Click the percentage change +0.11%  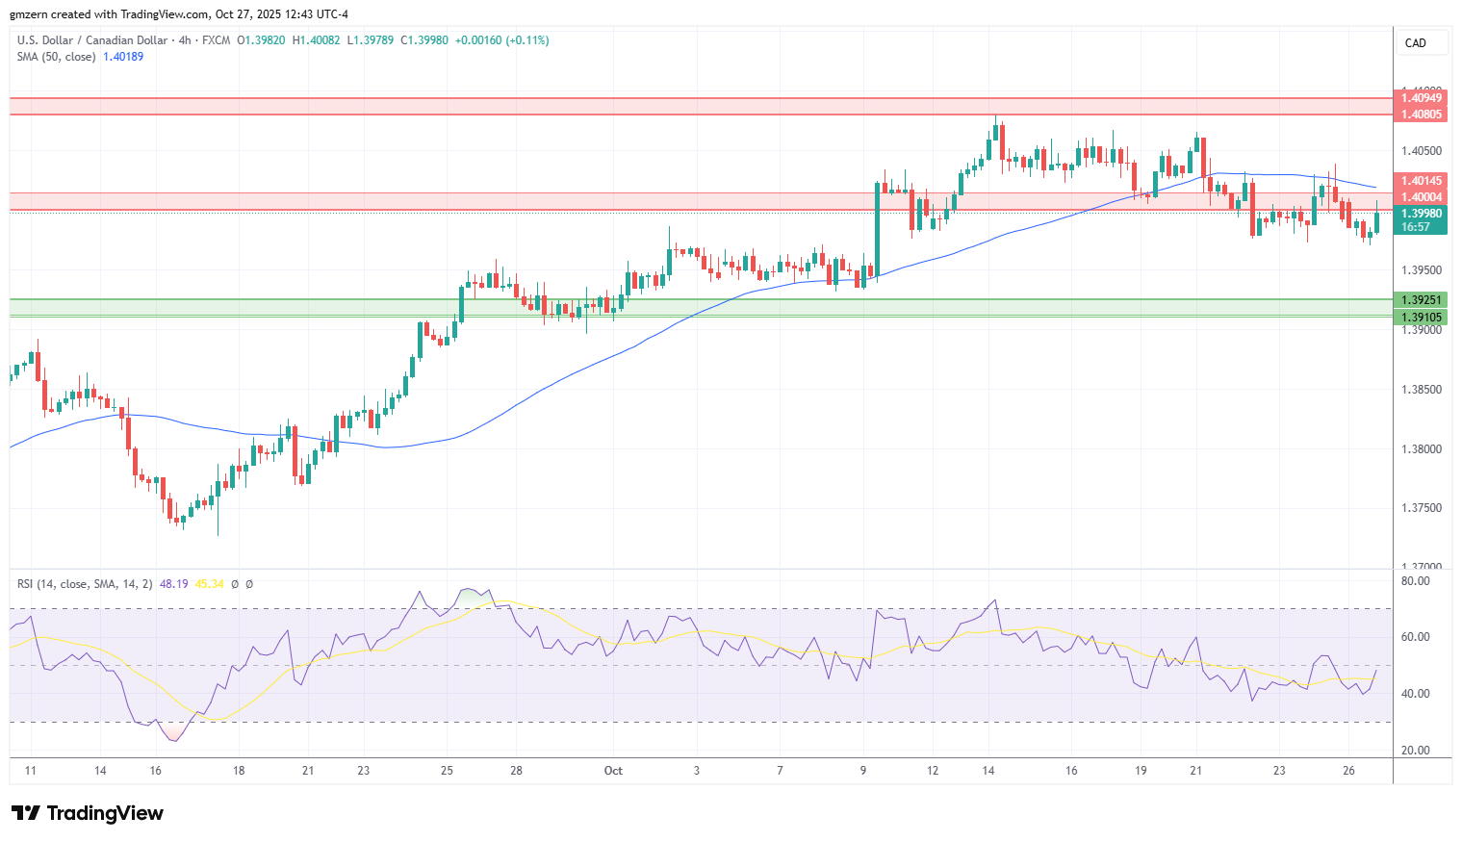526,39
